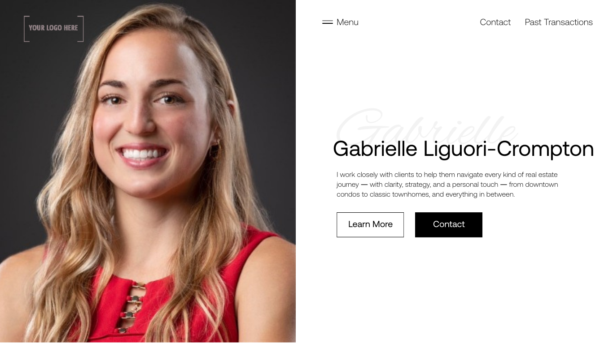Click the 'YOUR LOGO HERE' placeholder logo
Viewport: 613px width, 344px height.
[x=53, y=28]
